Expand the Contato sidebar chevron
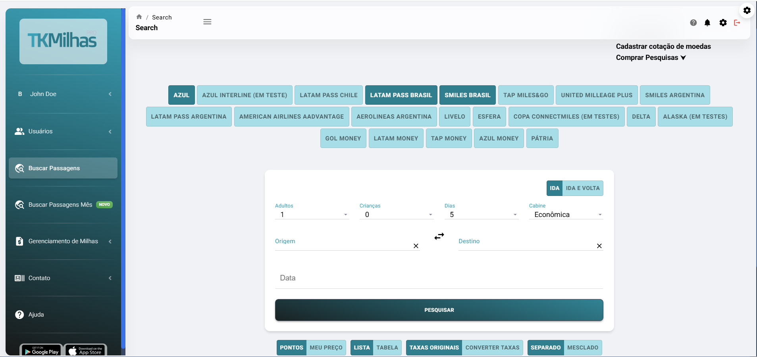This screenshot has width=757, height=357. click(x=110, y=278)
